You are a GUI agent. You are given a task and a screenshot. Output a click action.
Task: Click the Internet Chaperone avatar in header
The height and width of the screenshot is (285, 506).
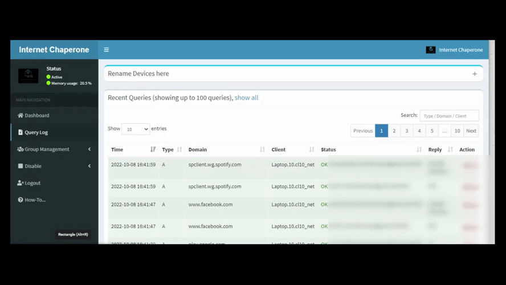pos(431,50)
